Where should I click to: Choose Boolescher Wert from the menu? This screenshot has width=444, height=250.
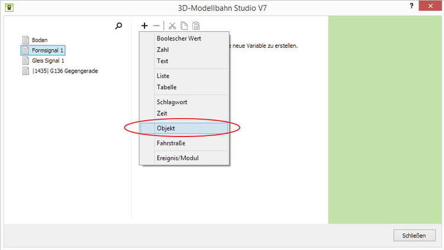pos(184,38)
